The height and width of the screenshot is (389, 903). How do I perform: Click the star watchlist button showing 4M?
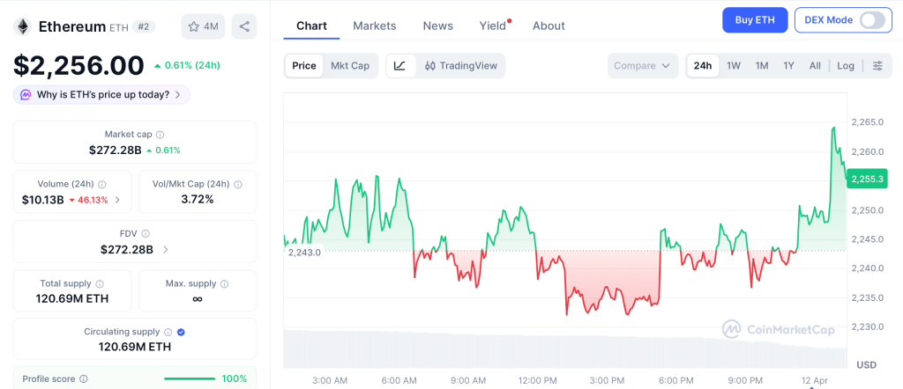tap(203, 26)
